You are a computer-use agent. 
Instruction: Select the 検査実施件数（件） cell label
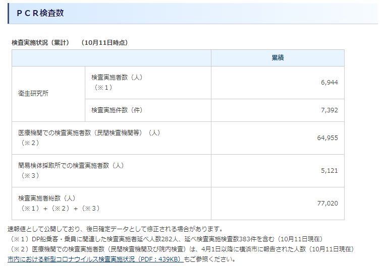(117, 110)
